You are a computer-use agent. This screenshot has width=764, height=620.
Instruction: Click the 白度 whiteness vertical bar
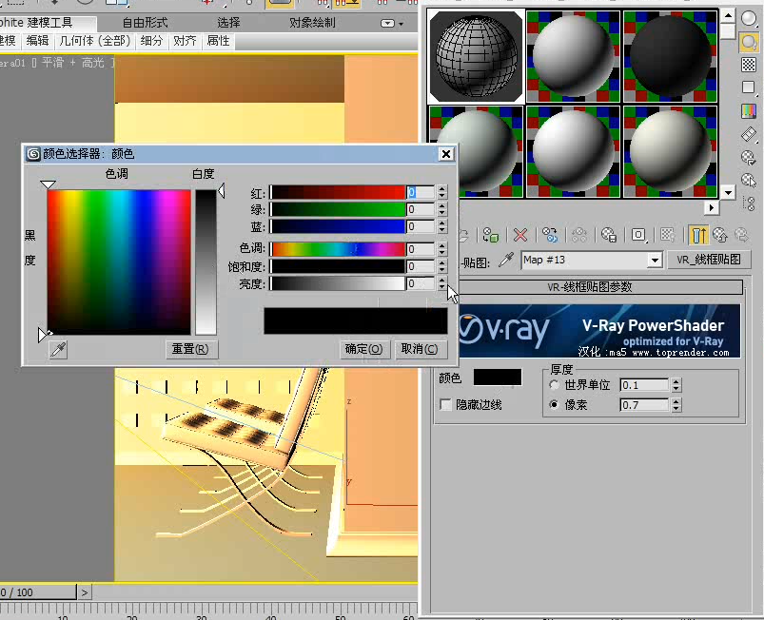206,262
